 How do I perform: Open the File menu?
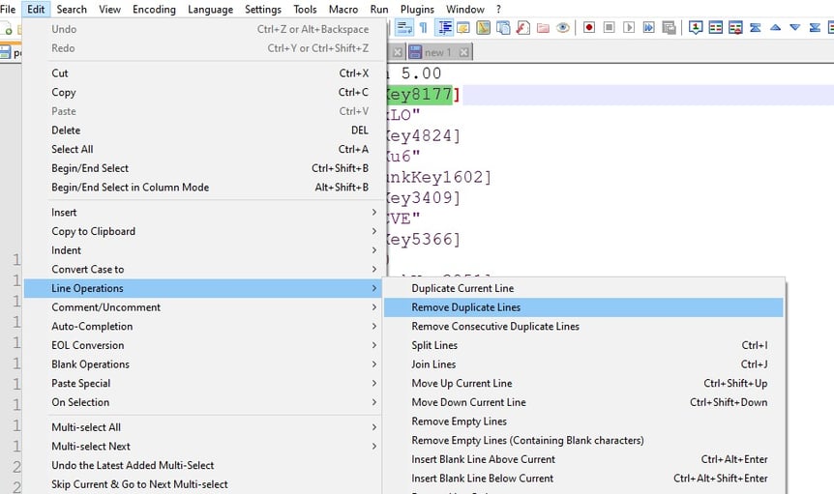point(8,9)
